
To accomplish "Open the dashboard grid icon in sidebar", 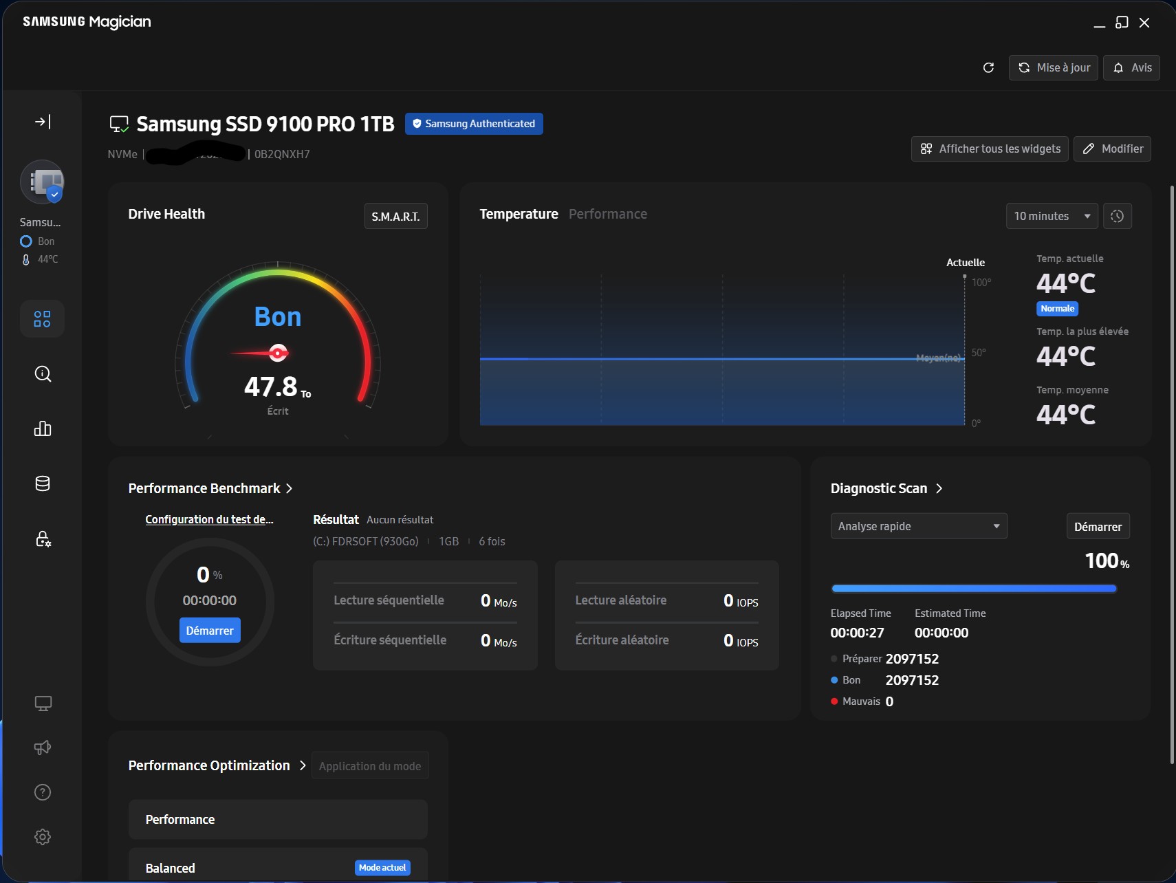I will (43, 319).
